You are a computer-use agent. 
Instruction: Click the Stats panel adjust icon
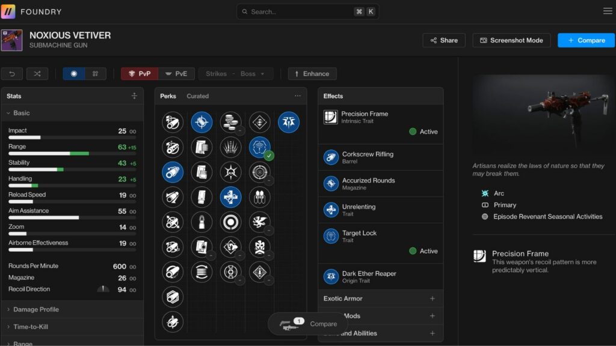(134, 96)
